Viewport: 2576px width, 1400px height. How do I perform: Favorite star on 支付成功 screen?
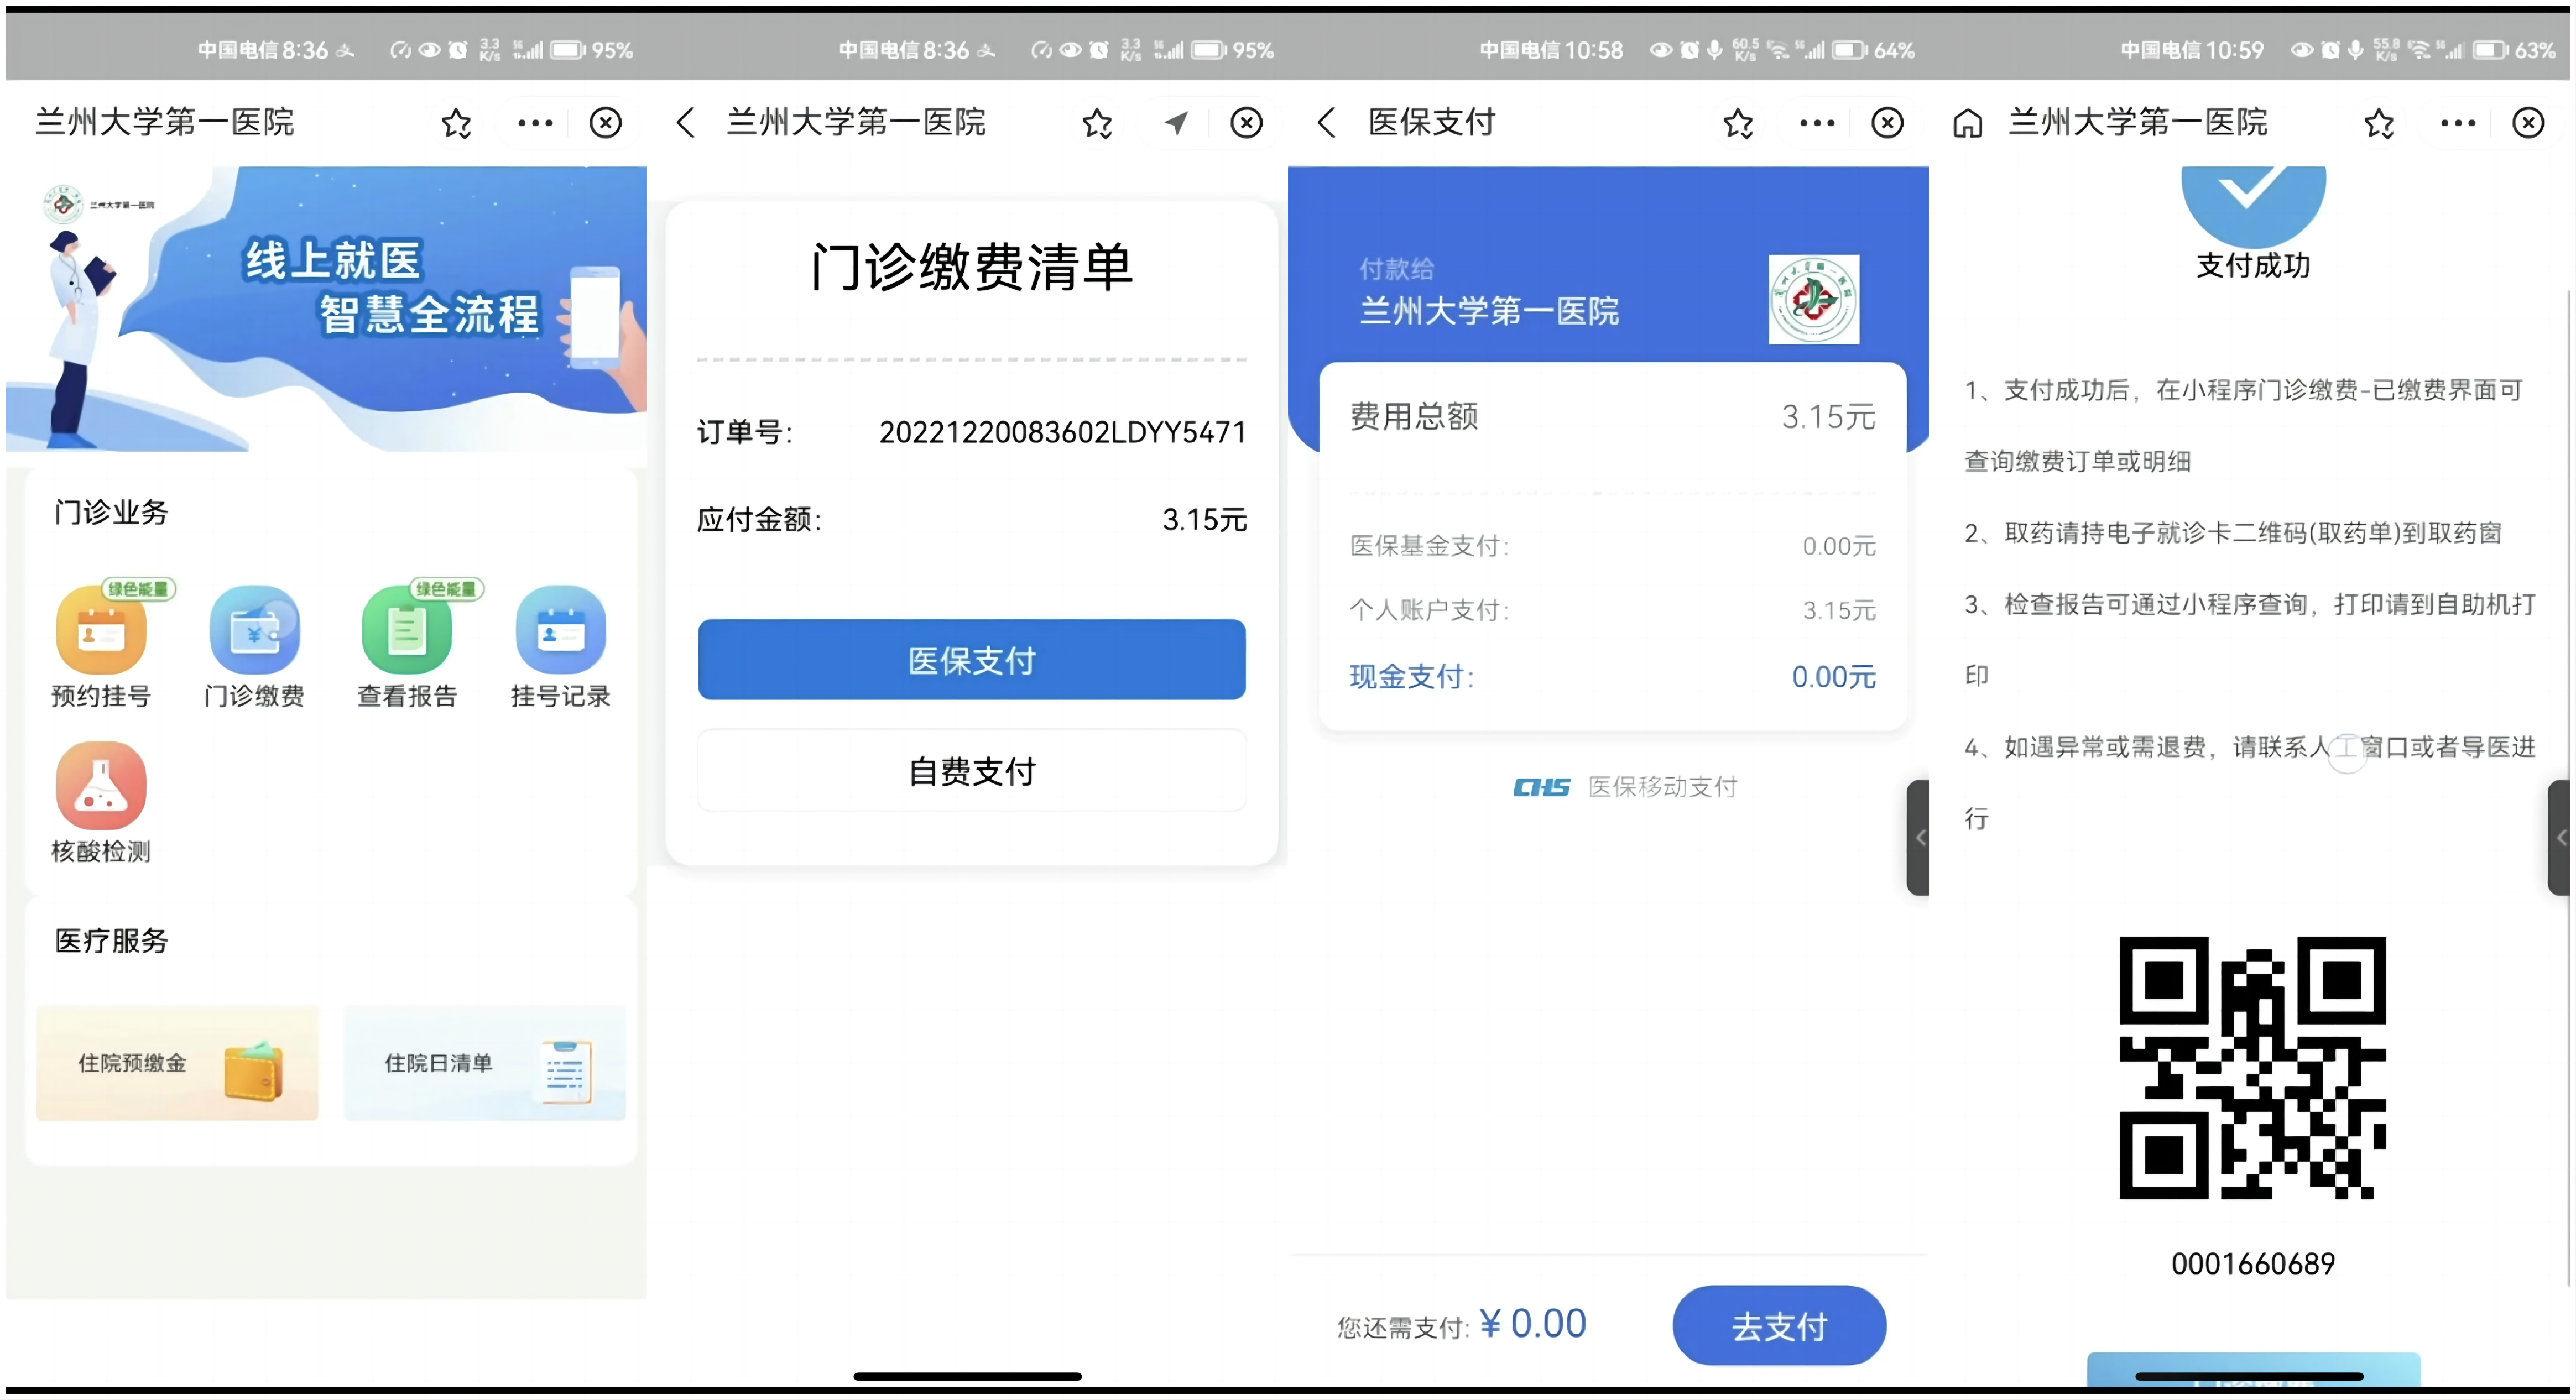[x=2379, y=124]
